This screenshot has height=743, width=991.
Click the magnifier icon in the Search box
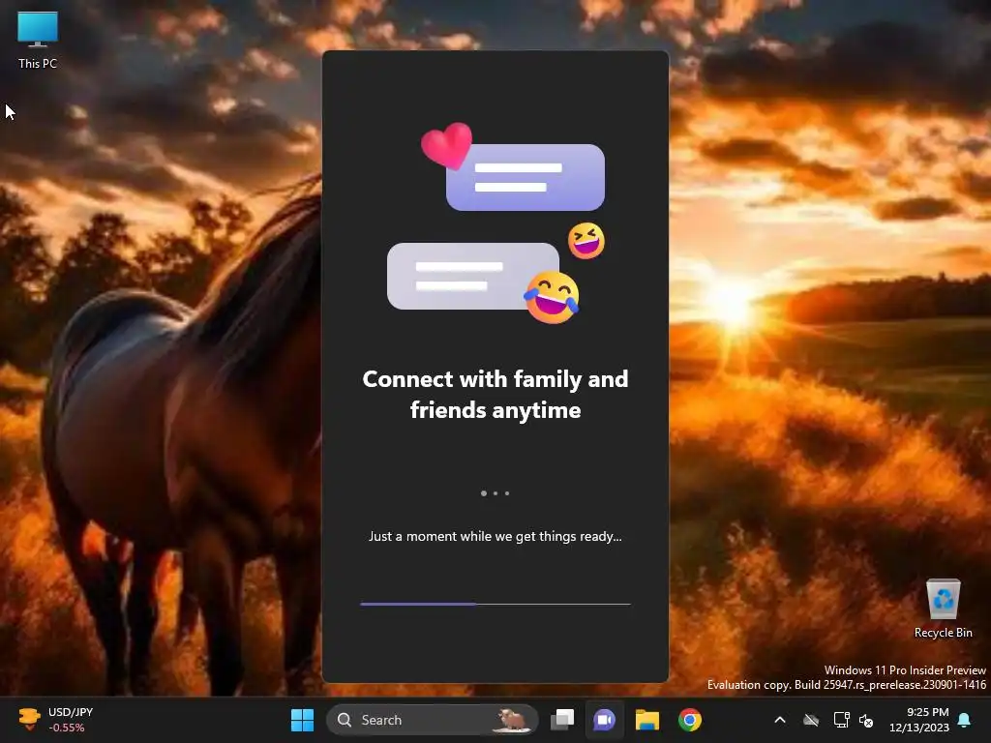click(345, 720)
